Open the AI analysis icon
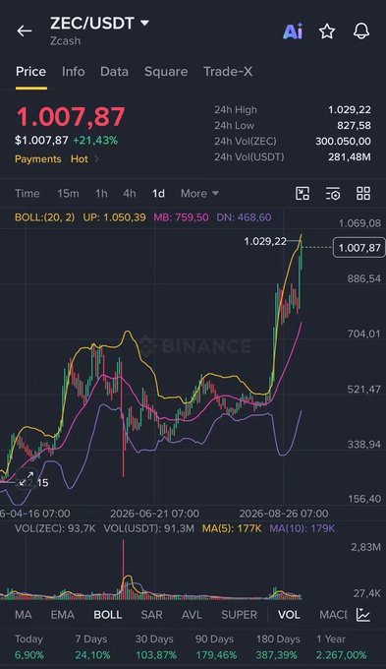The width and height of the screenshot is (386, 669). click(293, 30)
